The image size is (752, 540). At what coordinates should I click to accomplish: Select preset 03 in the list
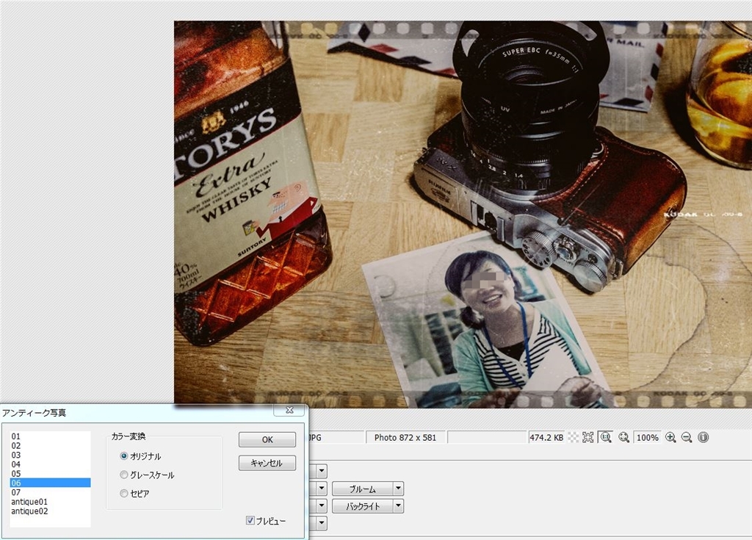50,455
